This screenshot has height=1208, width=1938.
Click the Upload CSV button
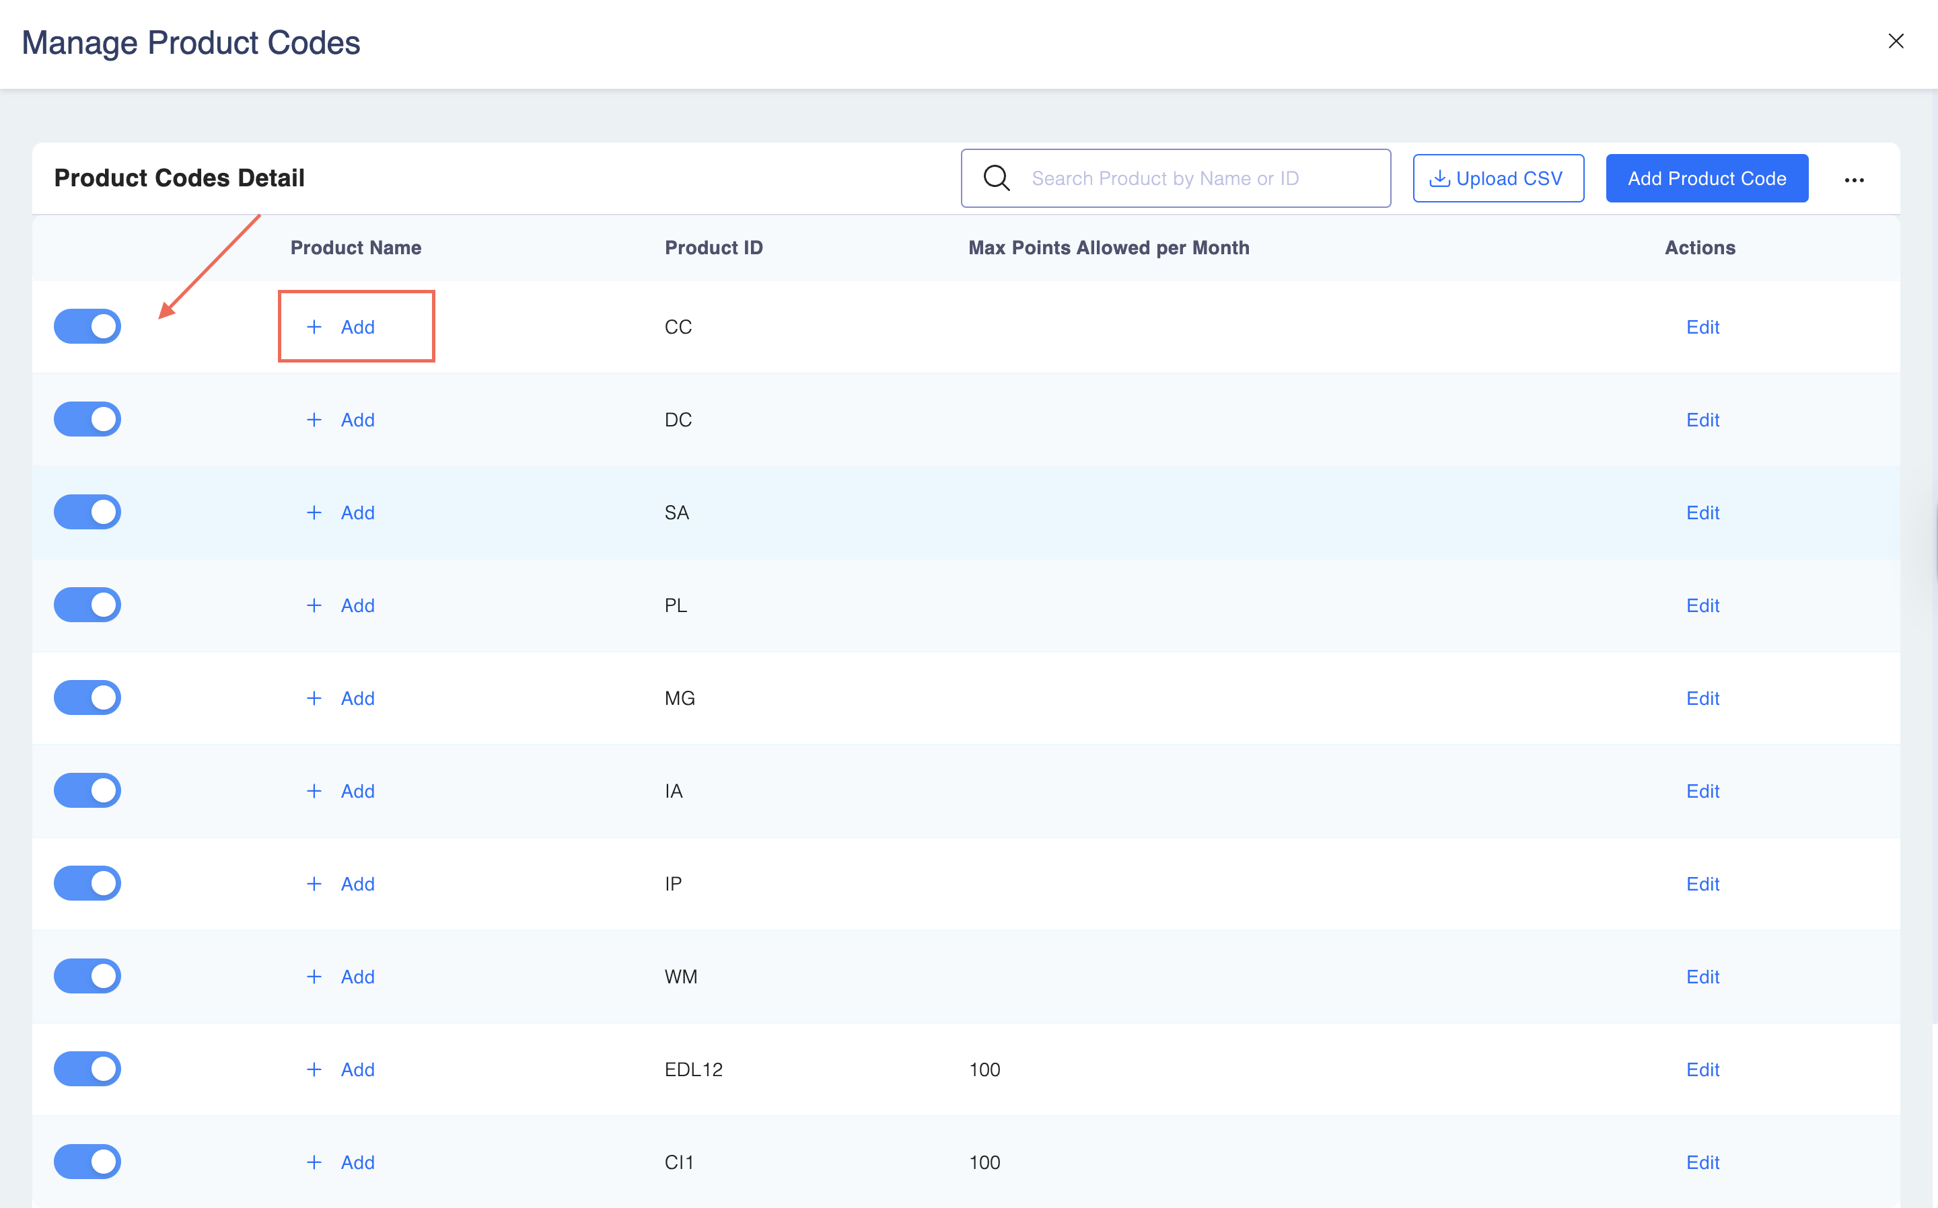pyautogui.click(x=1498, y=178)
